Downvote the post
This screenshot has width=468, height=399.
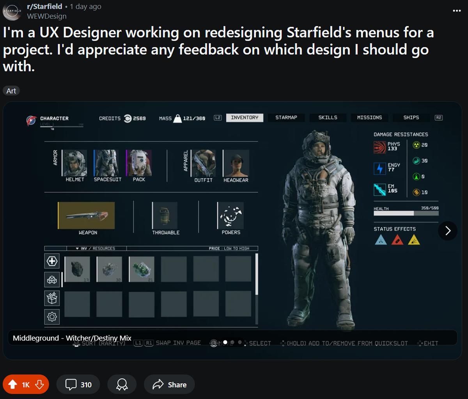[39, 385]
